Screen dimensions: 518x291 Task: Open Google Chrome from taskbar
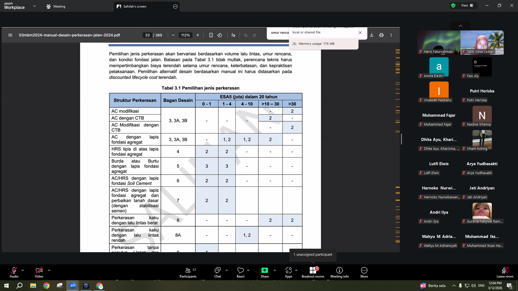[x=46, y=286]
